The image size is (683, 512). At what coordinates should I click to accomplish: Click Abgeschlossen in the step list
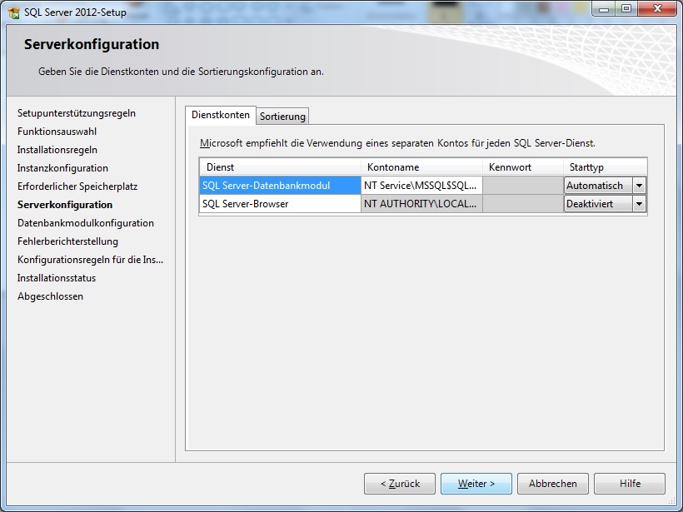[50, 296]
